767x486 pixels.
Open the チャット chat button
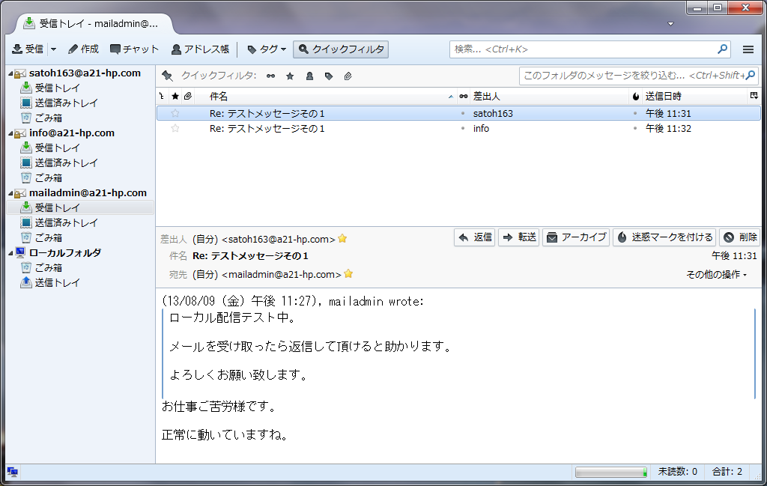(x=135, y=49)
